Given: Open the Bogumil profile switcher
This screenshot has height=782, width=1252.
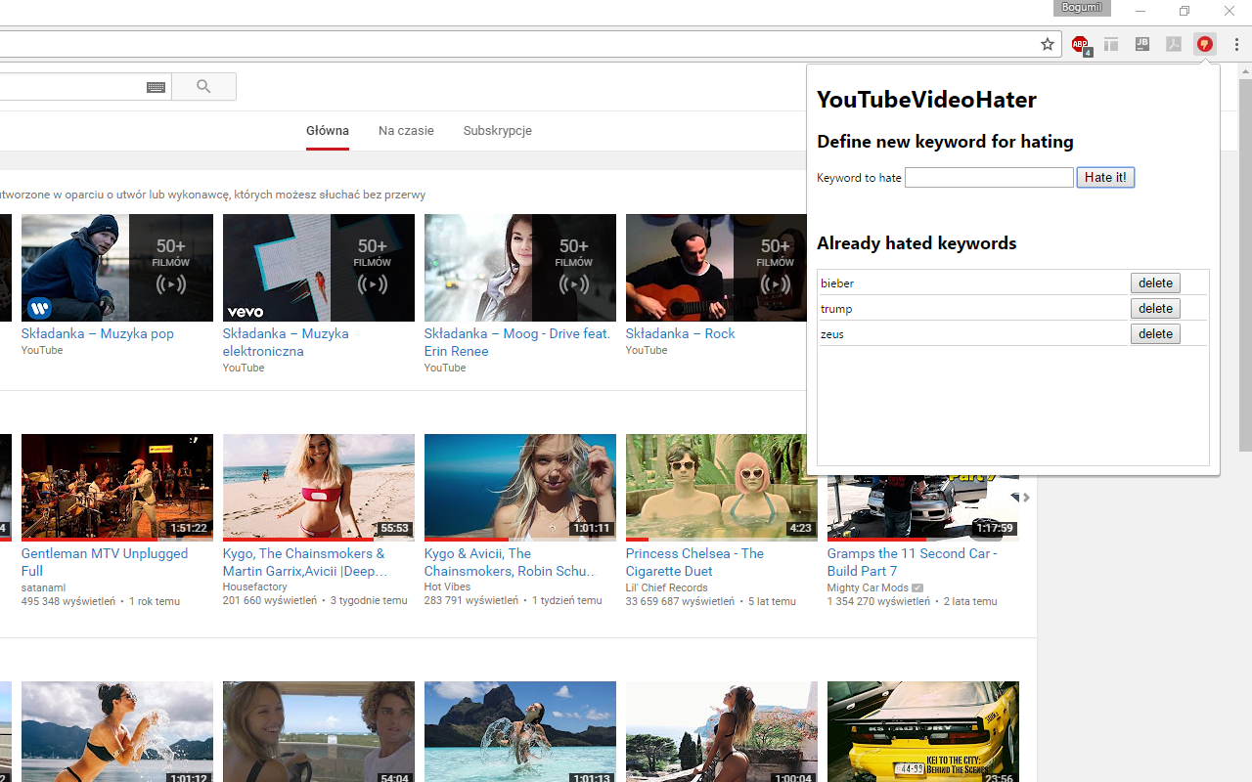Looking at the screenshot, I should [x=1083, y=8].
